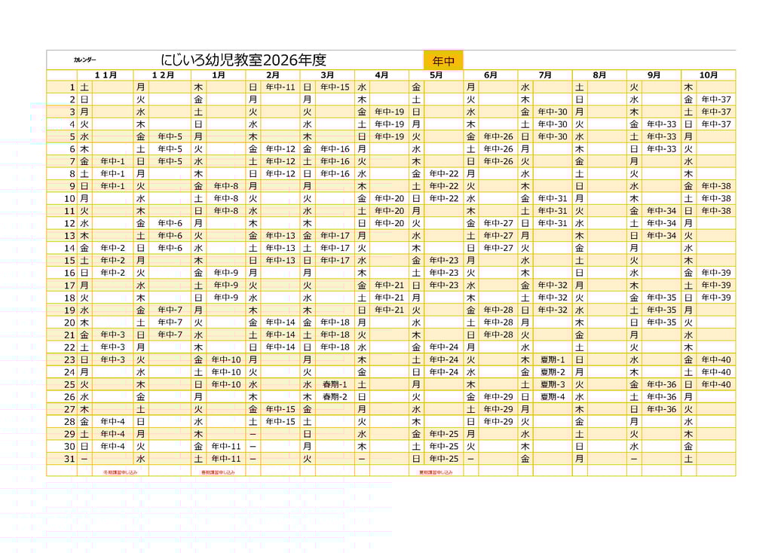The height and width of the screenshot is (553, 784).
Task: Click 年中-7 on the day 19 row
Action: click(x=170, y=310)
